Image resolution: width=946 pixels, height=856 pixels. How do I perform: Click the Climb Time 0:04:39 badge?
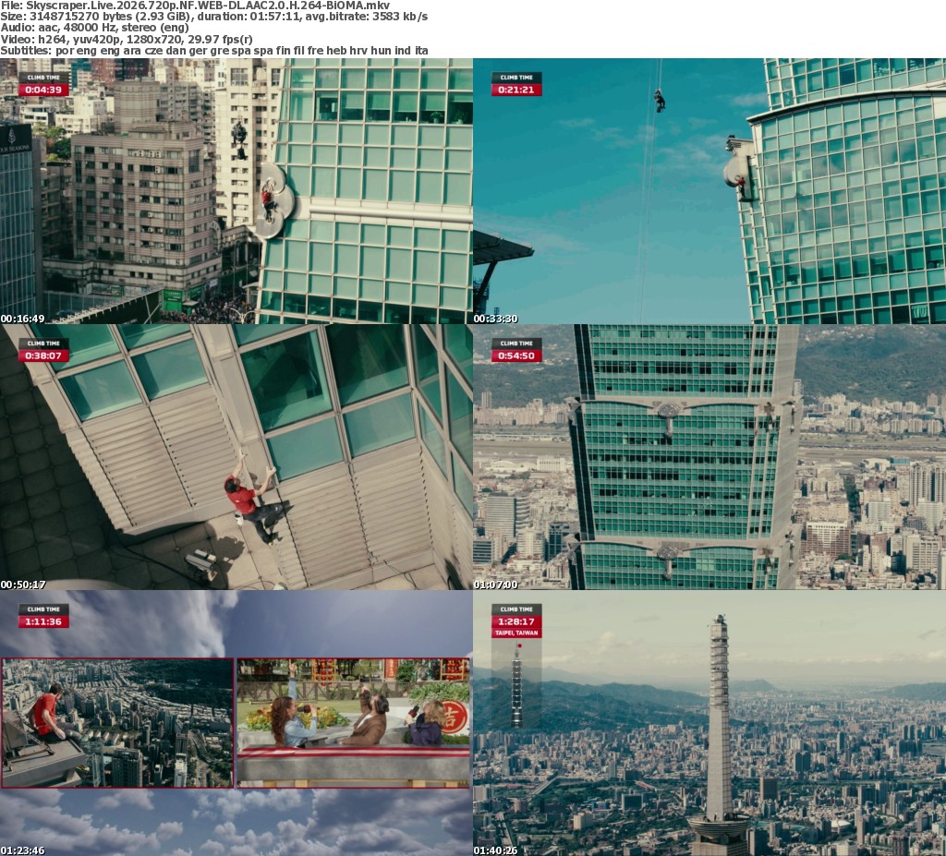pyautogui.click(x=43, y=85)
